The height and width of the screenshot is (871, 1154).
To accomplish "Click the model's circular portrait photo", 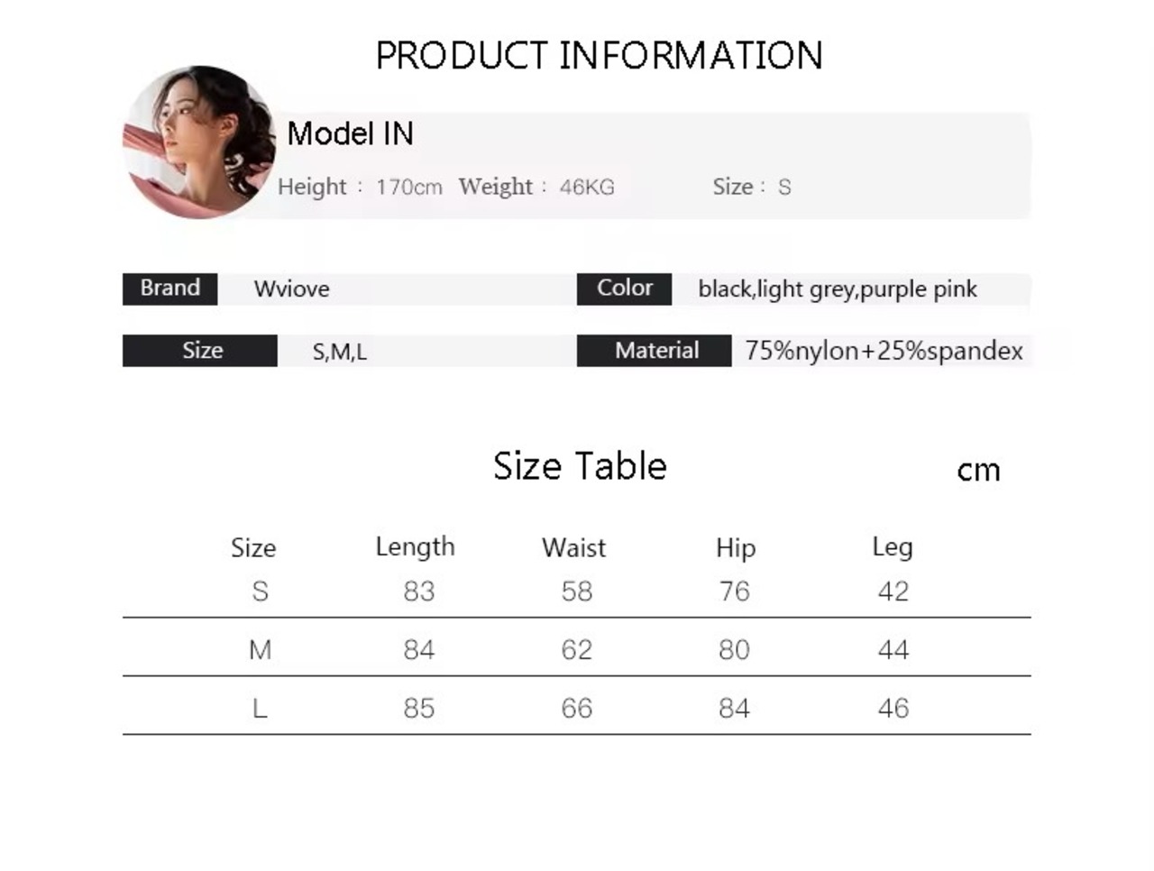I will (x=199, y=142).
